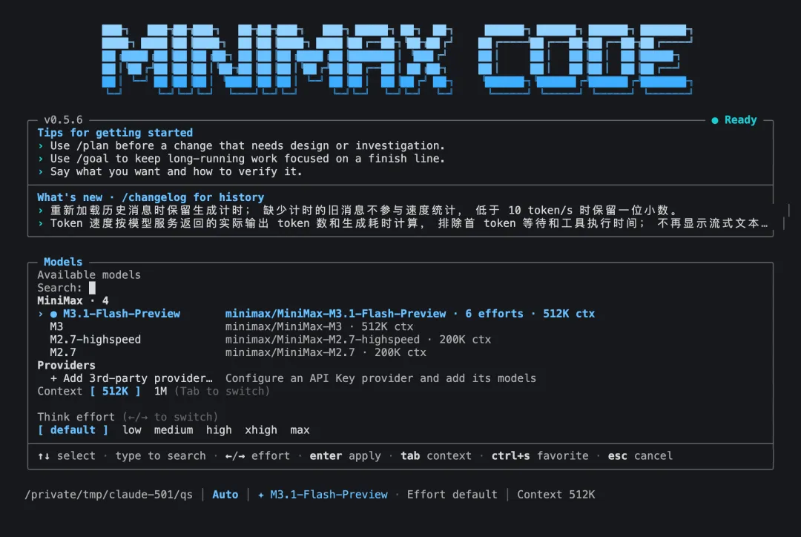The width and height of the screenshot is (801, 537).
Task: Click the 'type to search' hint
Action: click(160, 455)
